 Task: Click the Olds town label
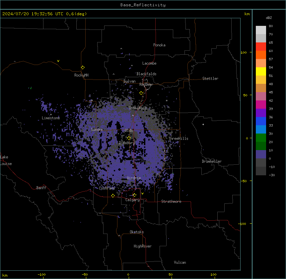[x=129, y=131]
